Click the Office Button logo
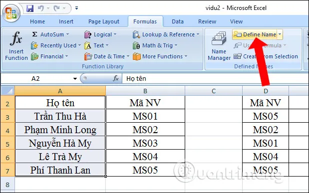 coord(11,13)
